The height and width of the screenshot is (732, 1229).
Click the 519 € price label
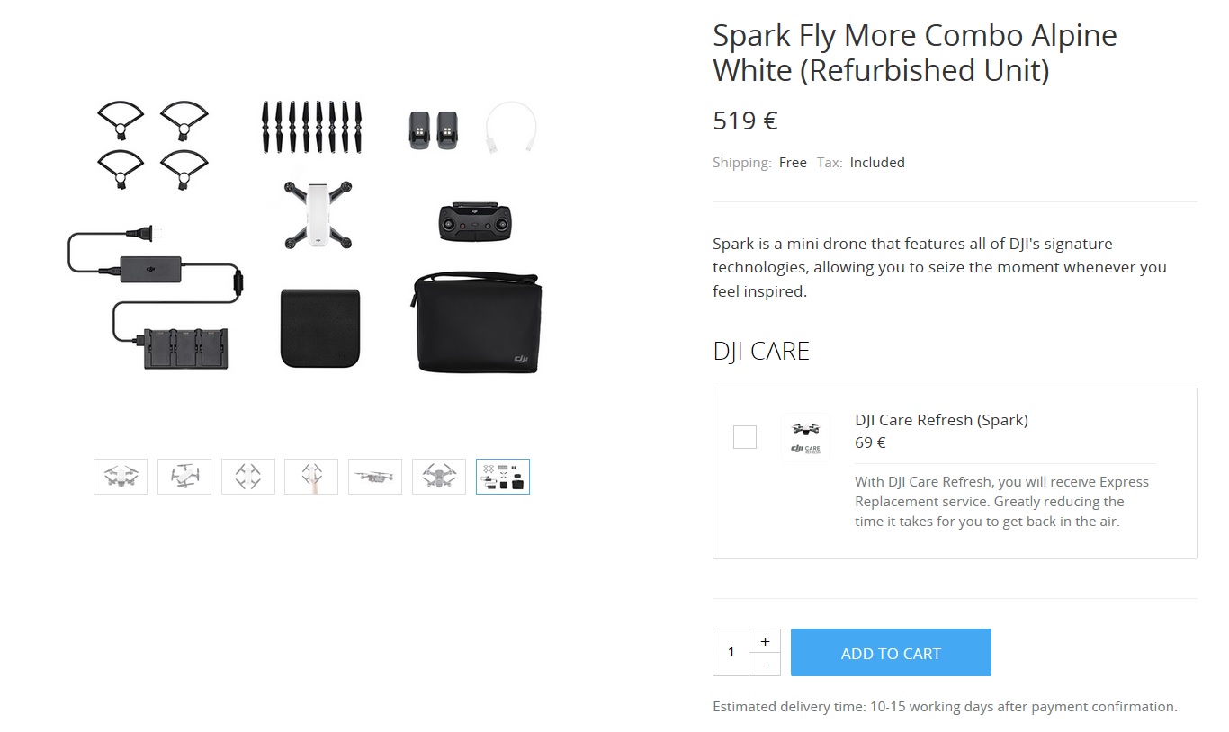click(745, 120)
